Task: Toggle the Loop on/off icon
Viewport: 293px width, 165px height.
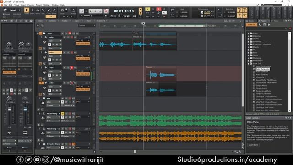Action: click(172, 10)
